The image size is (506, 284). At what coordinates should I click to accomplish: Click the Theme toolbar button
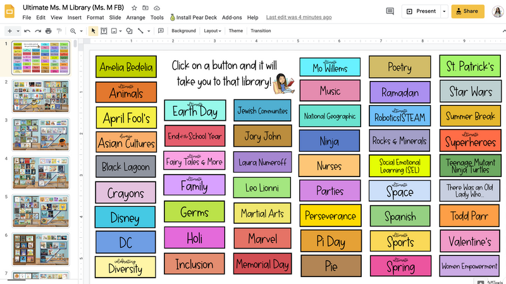click(x=236, y=31)
